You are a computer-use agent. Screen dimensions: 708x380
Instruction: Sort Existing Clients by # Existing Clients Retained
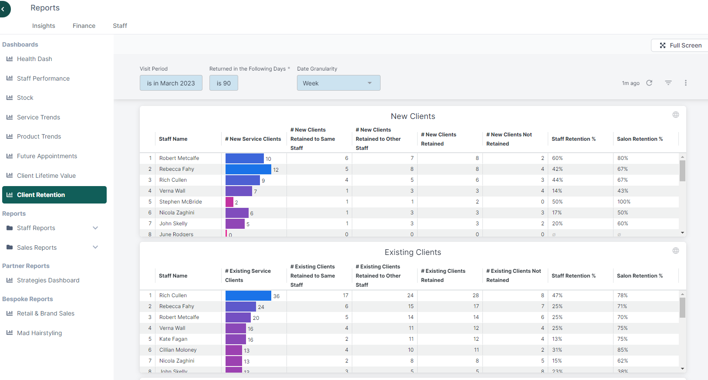tap(443, 275)
